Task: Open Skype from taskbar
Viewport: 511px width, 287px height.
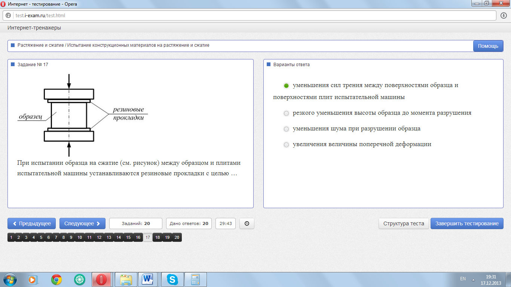Action: coord(172,280)
